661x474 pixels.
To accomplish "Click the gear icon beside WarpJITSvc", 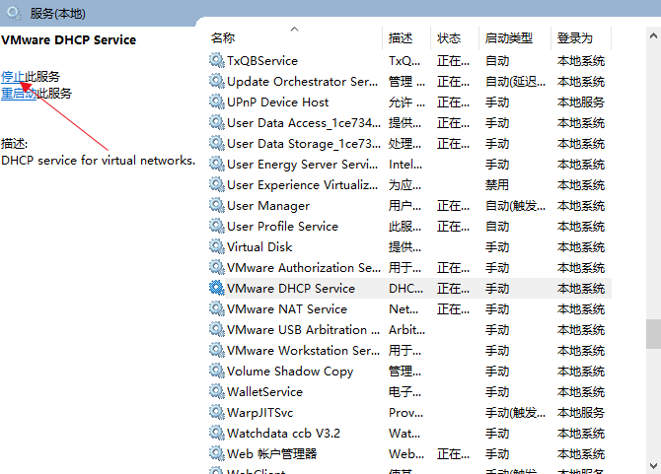I will pyautogui.click(x=217, y=412).
